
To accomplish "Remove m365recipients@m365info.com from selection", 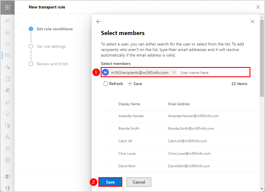I will click(x=174, y=72).
